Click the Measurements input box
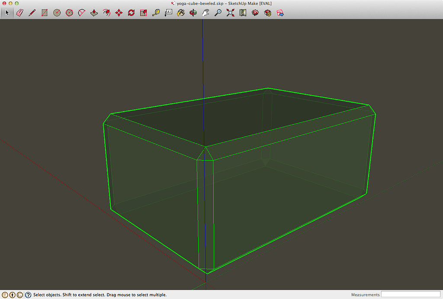 [x=411, y=294]
